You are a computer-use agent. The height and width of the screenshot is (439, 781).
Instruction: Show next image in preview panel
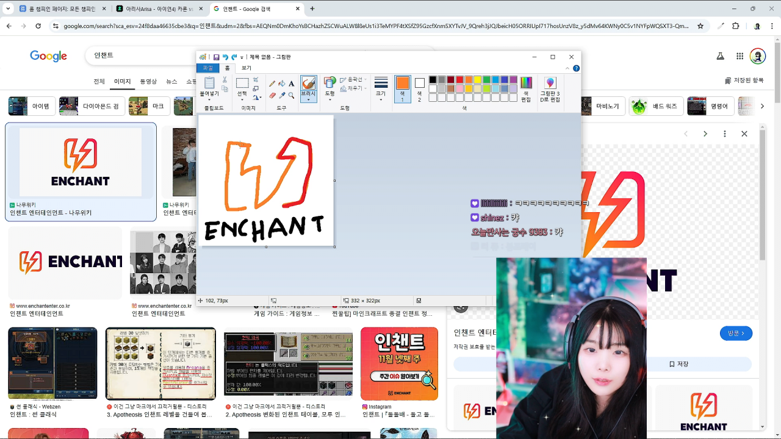point(705,134)
